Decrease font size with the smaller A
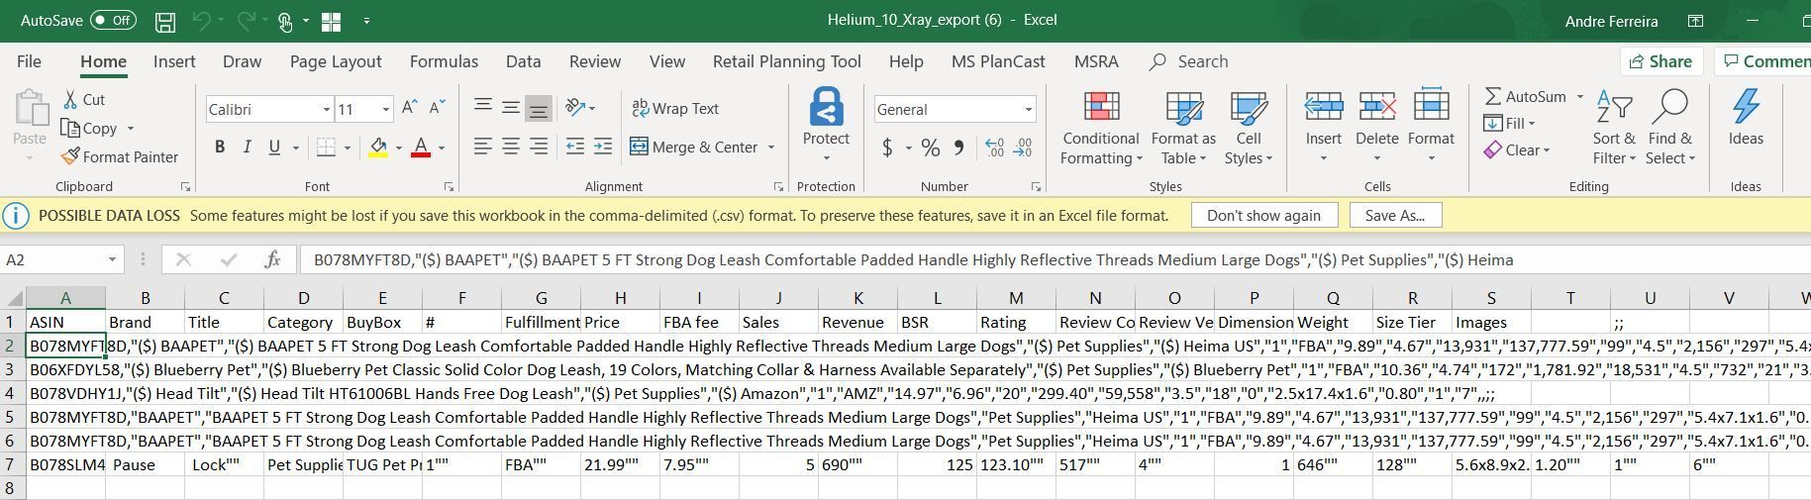Viewport: 1811px width, 500px height. [x=437, y=108]
